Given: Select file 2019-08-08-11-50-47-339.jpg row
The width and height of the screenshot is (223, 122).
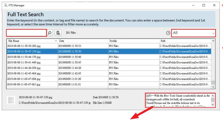Looking at the screenshot, I should (x=109, y=51).
